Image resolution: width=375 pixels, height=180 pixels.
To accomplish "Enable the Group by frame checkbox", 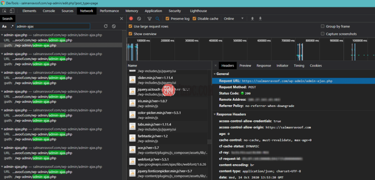I will [x=322, y=26].
